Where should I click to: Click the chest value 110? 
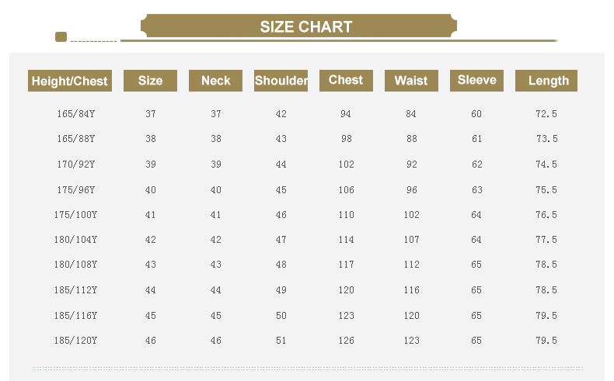(x=346, y=215)
